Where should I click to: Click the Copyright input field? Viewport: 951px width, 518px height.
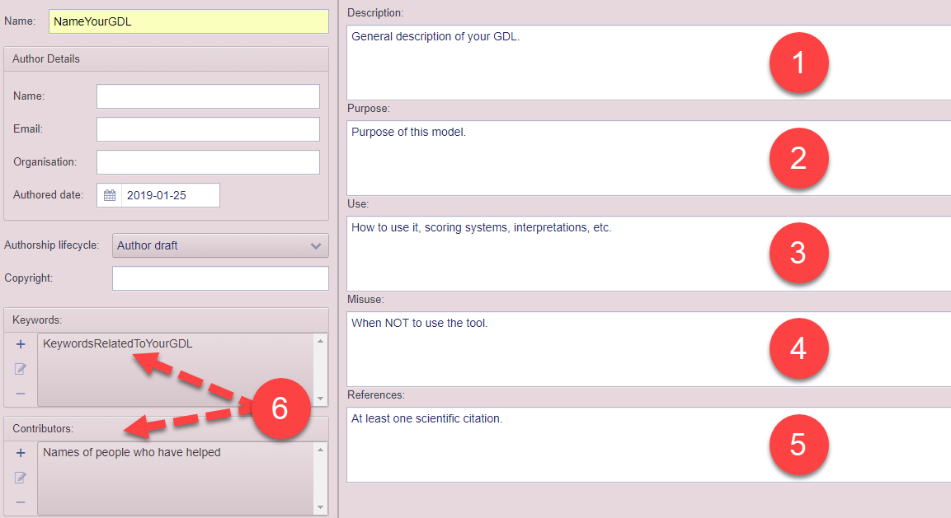(220, 278)
